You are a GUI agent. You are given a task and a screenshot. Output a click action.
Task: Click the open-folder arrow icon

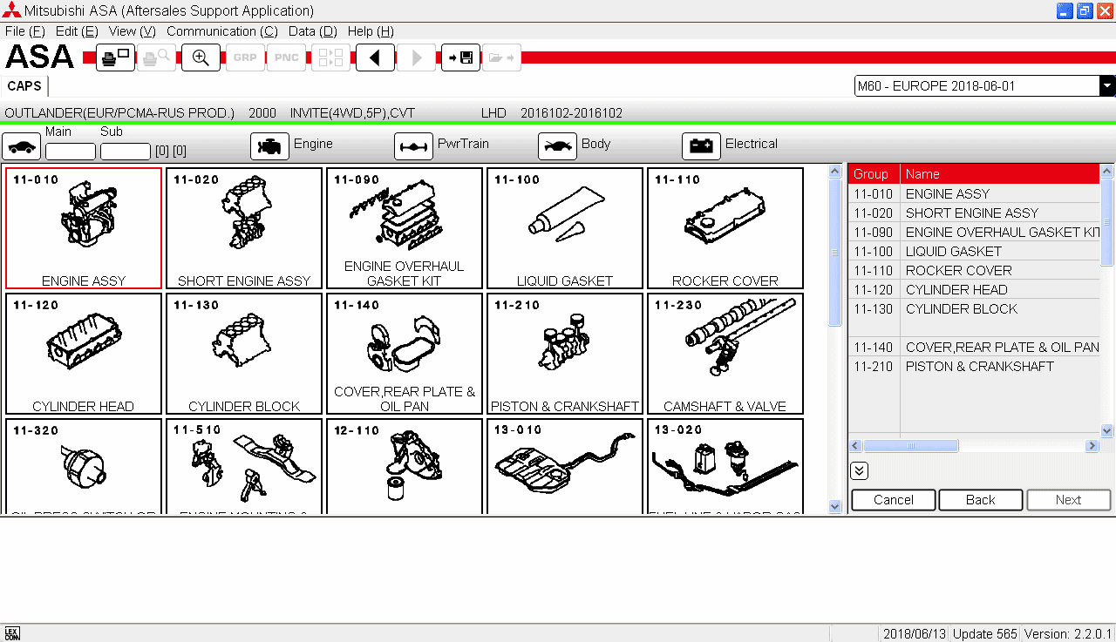click(501, 57)
